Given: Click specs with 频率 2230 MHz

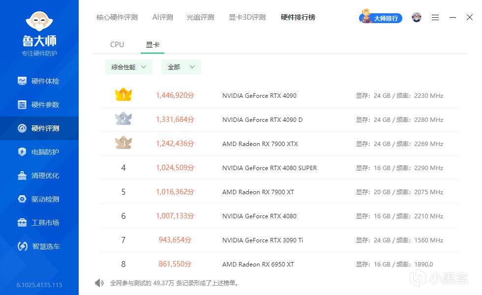Looking at the screenshot, I should coord(399,95).
